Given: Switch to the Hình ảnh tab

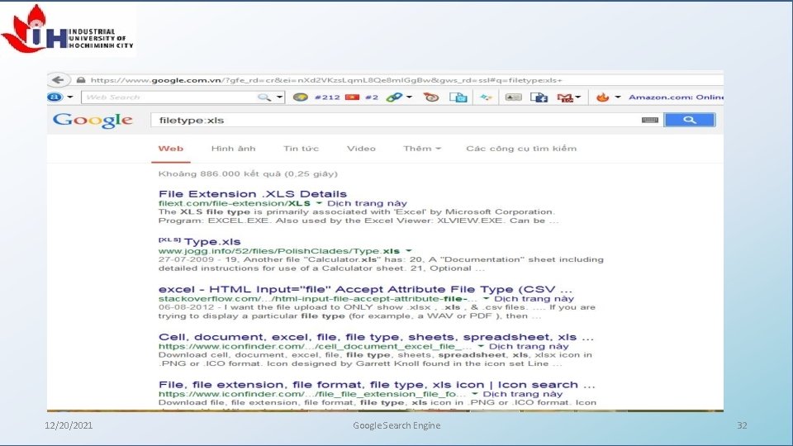Looking at the screenshot, I should coord(233,149).
